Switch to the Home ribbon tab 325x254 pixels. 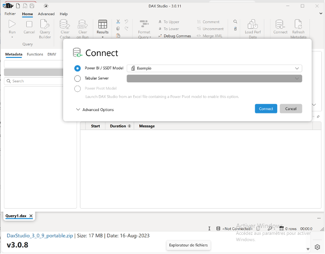(x=27, y=14)
